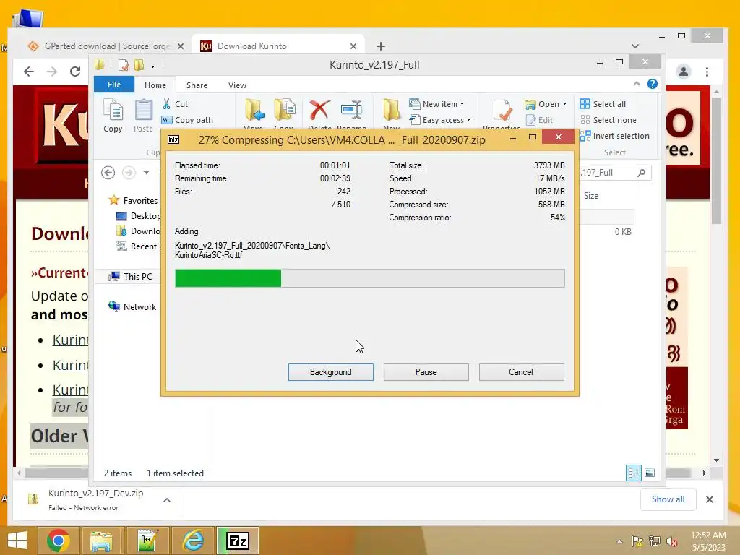Close the Download Kurinto tab

353,46
